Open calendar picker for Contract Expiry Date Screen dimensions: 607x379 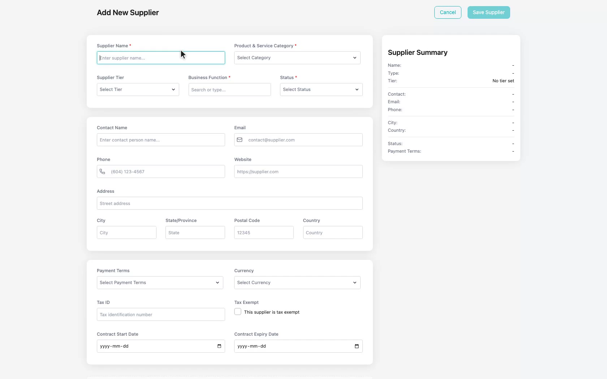tap(357, 346)
